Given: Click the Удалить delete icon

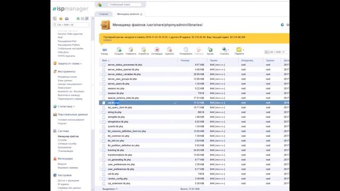Looking at the screenshot, I should (x=169, y=49).
